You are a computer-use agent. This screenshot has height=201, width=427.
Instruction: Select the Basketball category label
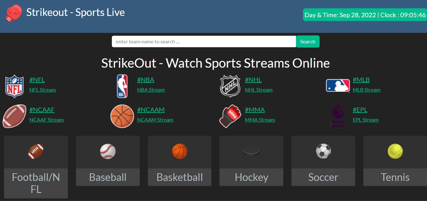click(x=180, y=177)
